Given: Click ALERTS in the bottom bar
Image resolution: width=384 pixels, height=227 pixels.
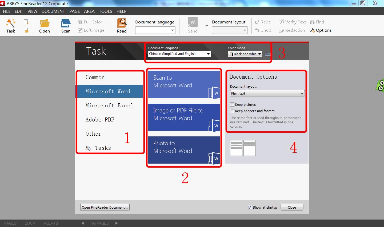Looking at the screenshot, I should [51, 223].
